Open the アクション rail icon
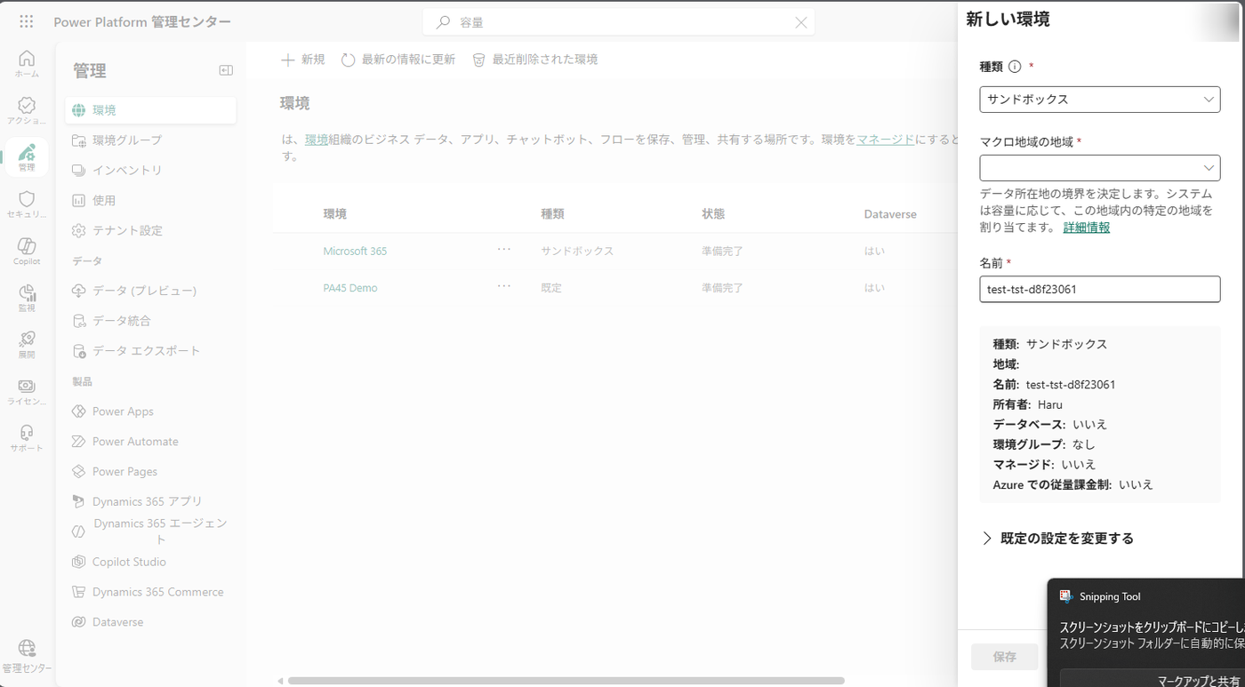The image size is (1245, 687). [27, 110]
